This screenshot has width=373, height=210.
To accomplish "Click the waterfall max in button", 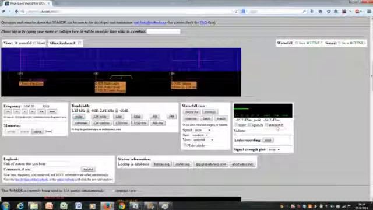I will click(221, 118).
